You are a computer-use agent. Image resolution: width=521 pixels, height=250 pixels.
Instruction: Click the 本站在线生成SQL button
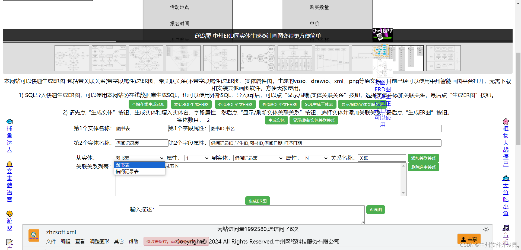click(x=148, y=104)
